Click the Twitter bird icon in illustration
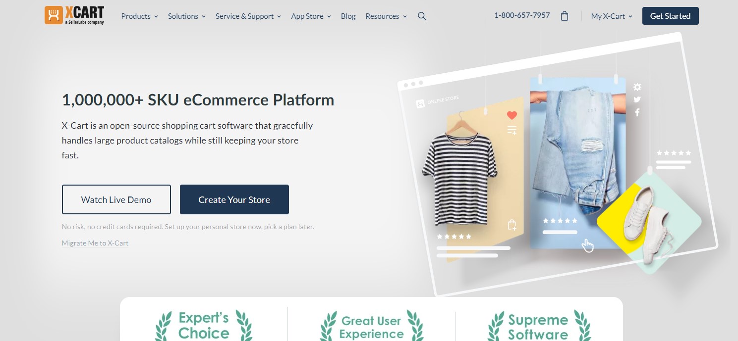738x341 pixels. (637, 99)
